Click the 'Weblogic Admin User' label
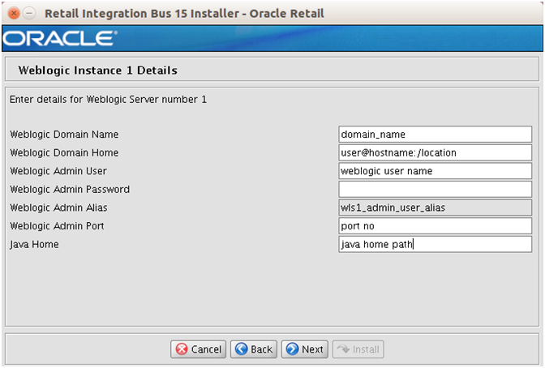The image size is (545, 368). (58, 171)
